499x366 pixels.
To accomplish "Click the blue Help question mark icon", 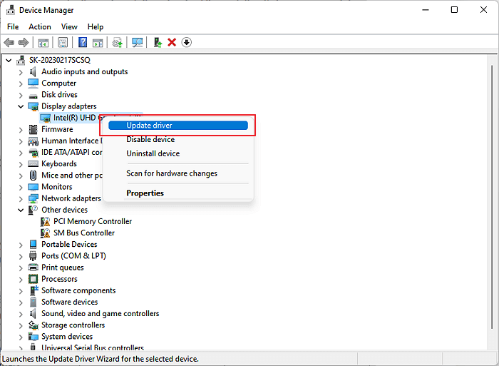I will click(83, 42).
